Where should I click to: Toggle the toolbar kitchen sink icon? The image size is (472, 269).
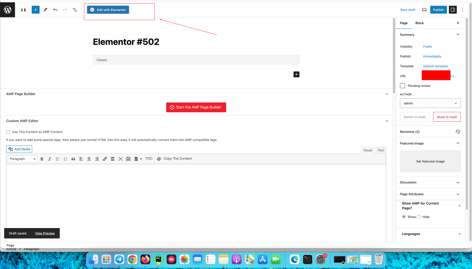click(x=128, y=159)
